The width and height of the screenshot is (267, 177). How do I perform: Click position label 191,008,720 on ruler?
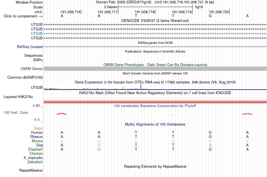coord(219,12)
